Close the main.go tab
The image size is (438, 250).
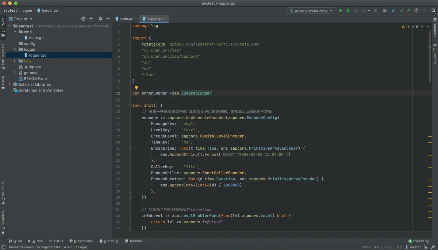(136, 19)
